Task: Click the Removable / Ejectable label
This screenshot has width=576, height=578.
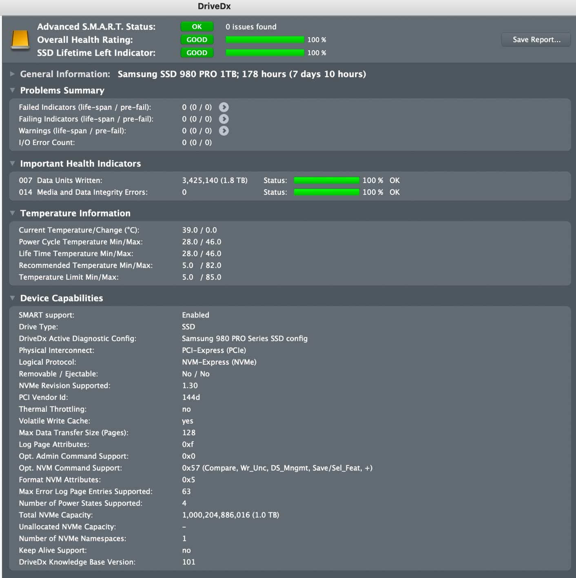Action: point(58,374)
